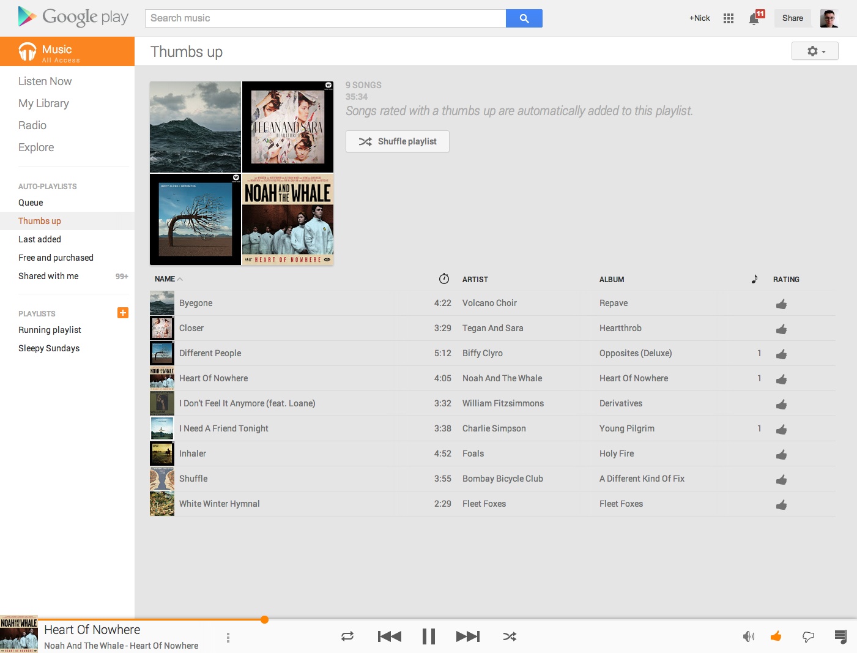Toggle thumbs up rating for Byegone
This screenshot has width=857, height=653.
781,304
